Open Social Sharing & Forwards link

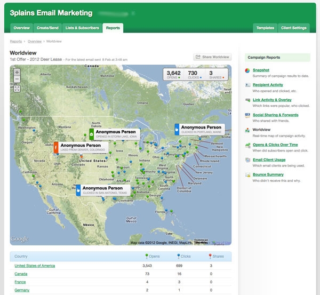(x=276, y=115)
